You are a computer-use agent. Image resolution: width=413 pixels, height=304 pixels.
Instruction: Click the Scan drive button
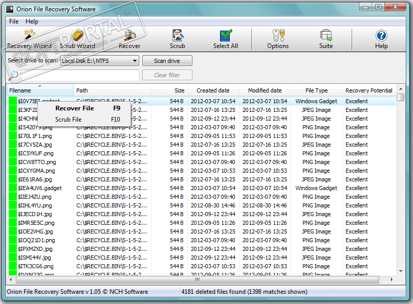pyautogui.click(x=167, y=61)
